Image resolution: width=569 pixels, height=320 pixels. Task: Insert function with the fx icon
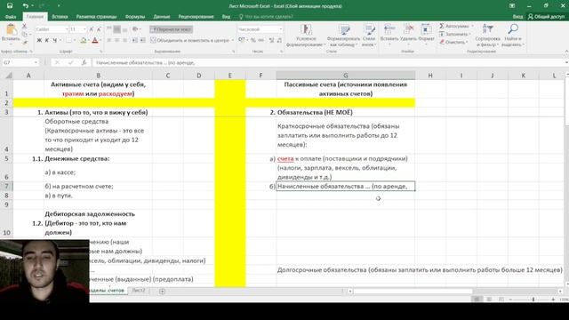[84, 62]
